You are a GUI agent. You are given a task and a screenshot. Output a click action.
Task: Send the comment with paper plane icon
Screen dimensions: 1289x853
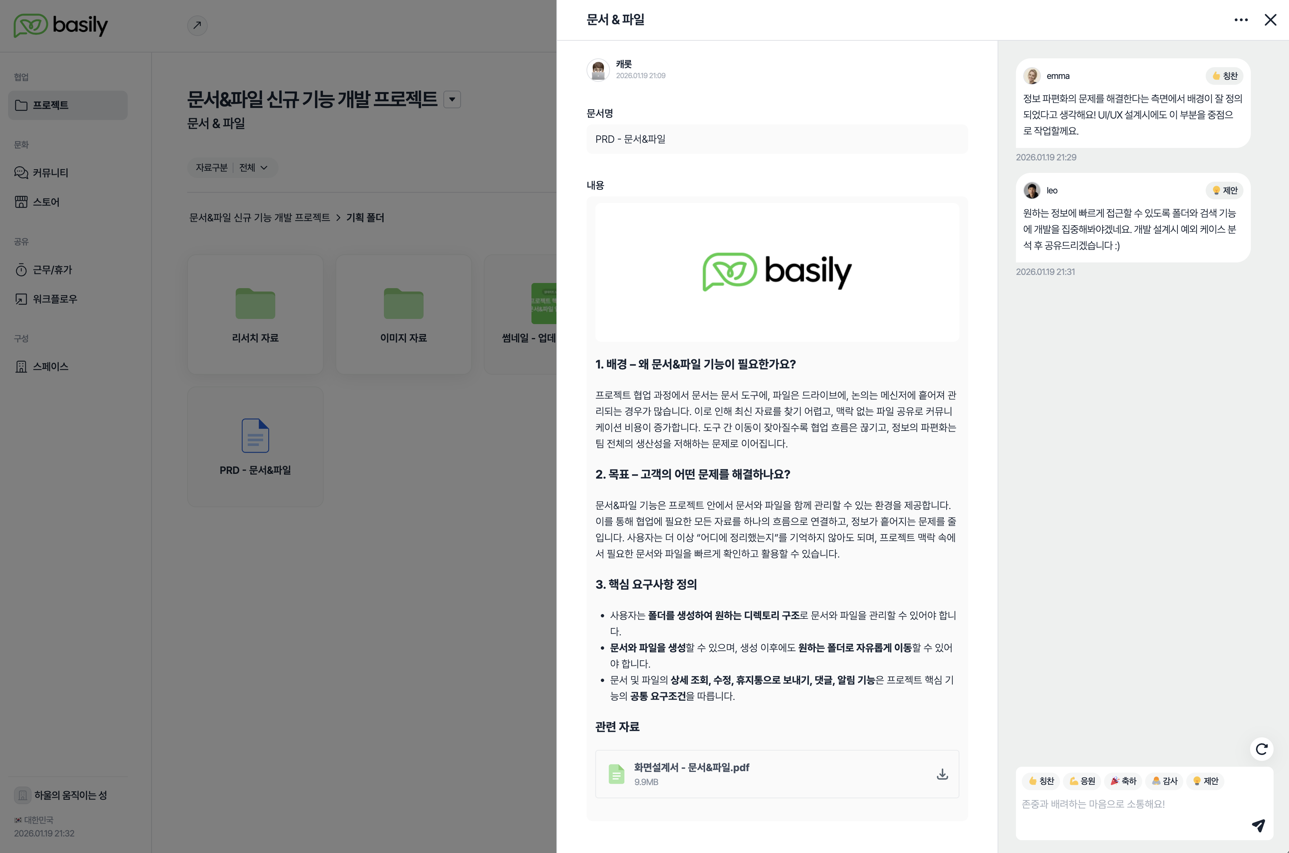(x=1259, y=825)
